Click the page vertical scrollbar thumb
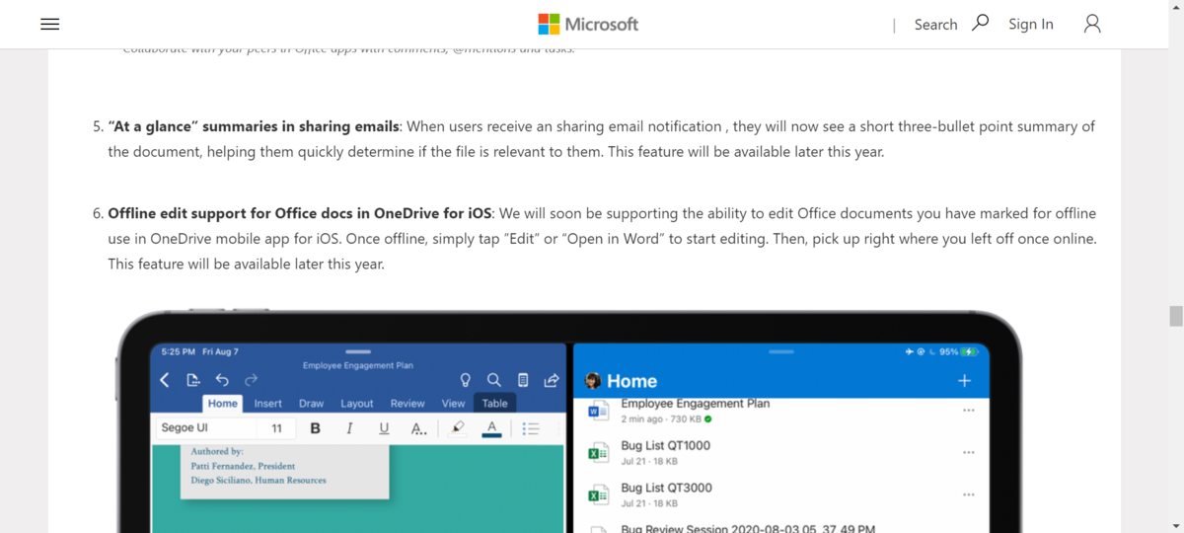 [1175, 316]
